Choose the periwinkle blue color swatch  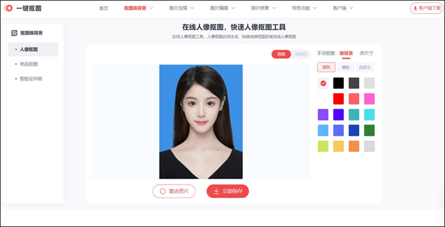pyautogui.click(x=339, y=130)
